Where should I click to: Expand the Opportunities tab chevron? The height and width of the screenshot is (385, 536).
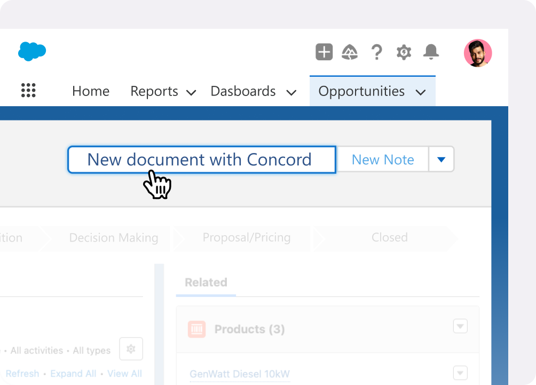(x=421, y=92)
